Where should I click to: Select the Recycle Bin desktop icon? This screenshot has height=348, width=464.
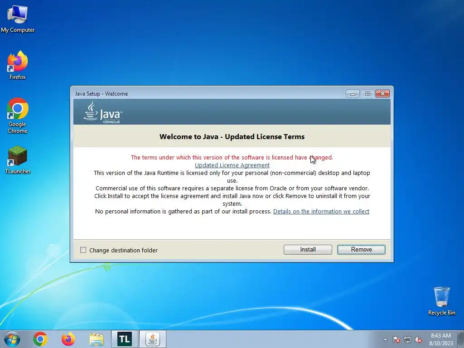(441, 301)
